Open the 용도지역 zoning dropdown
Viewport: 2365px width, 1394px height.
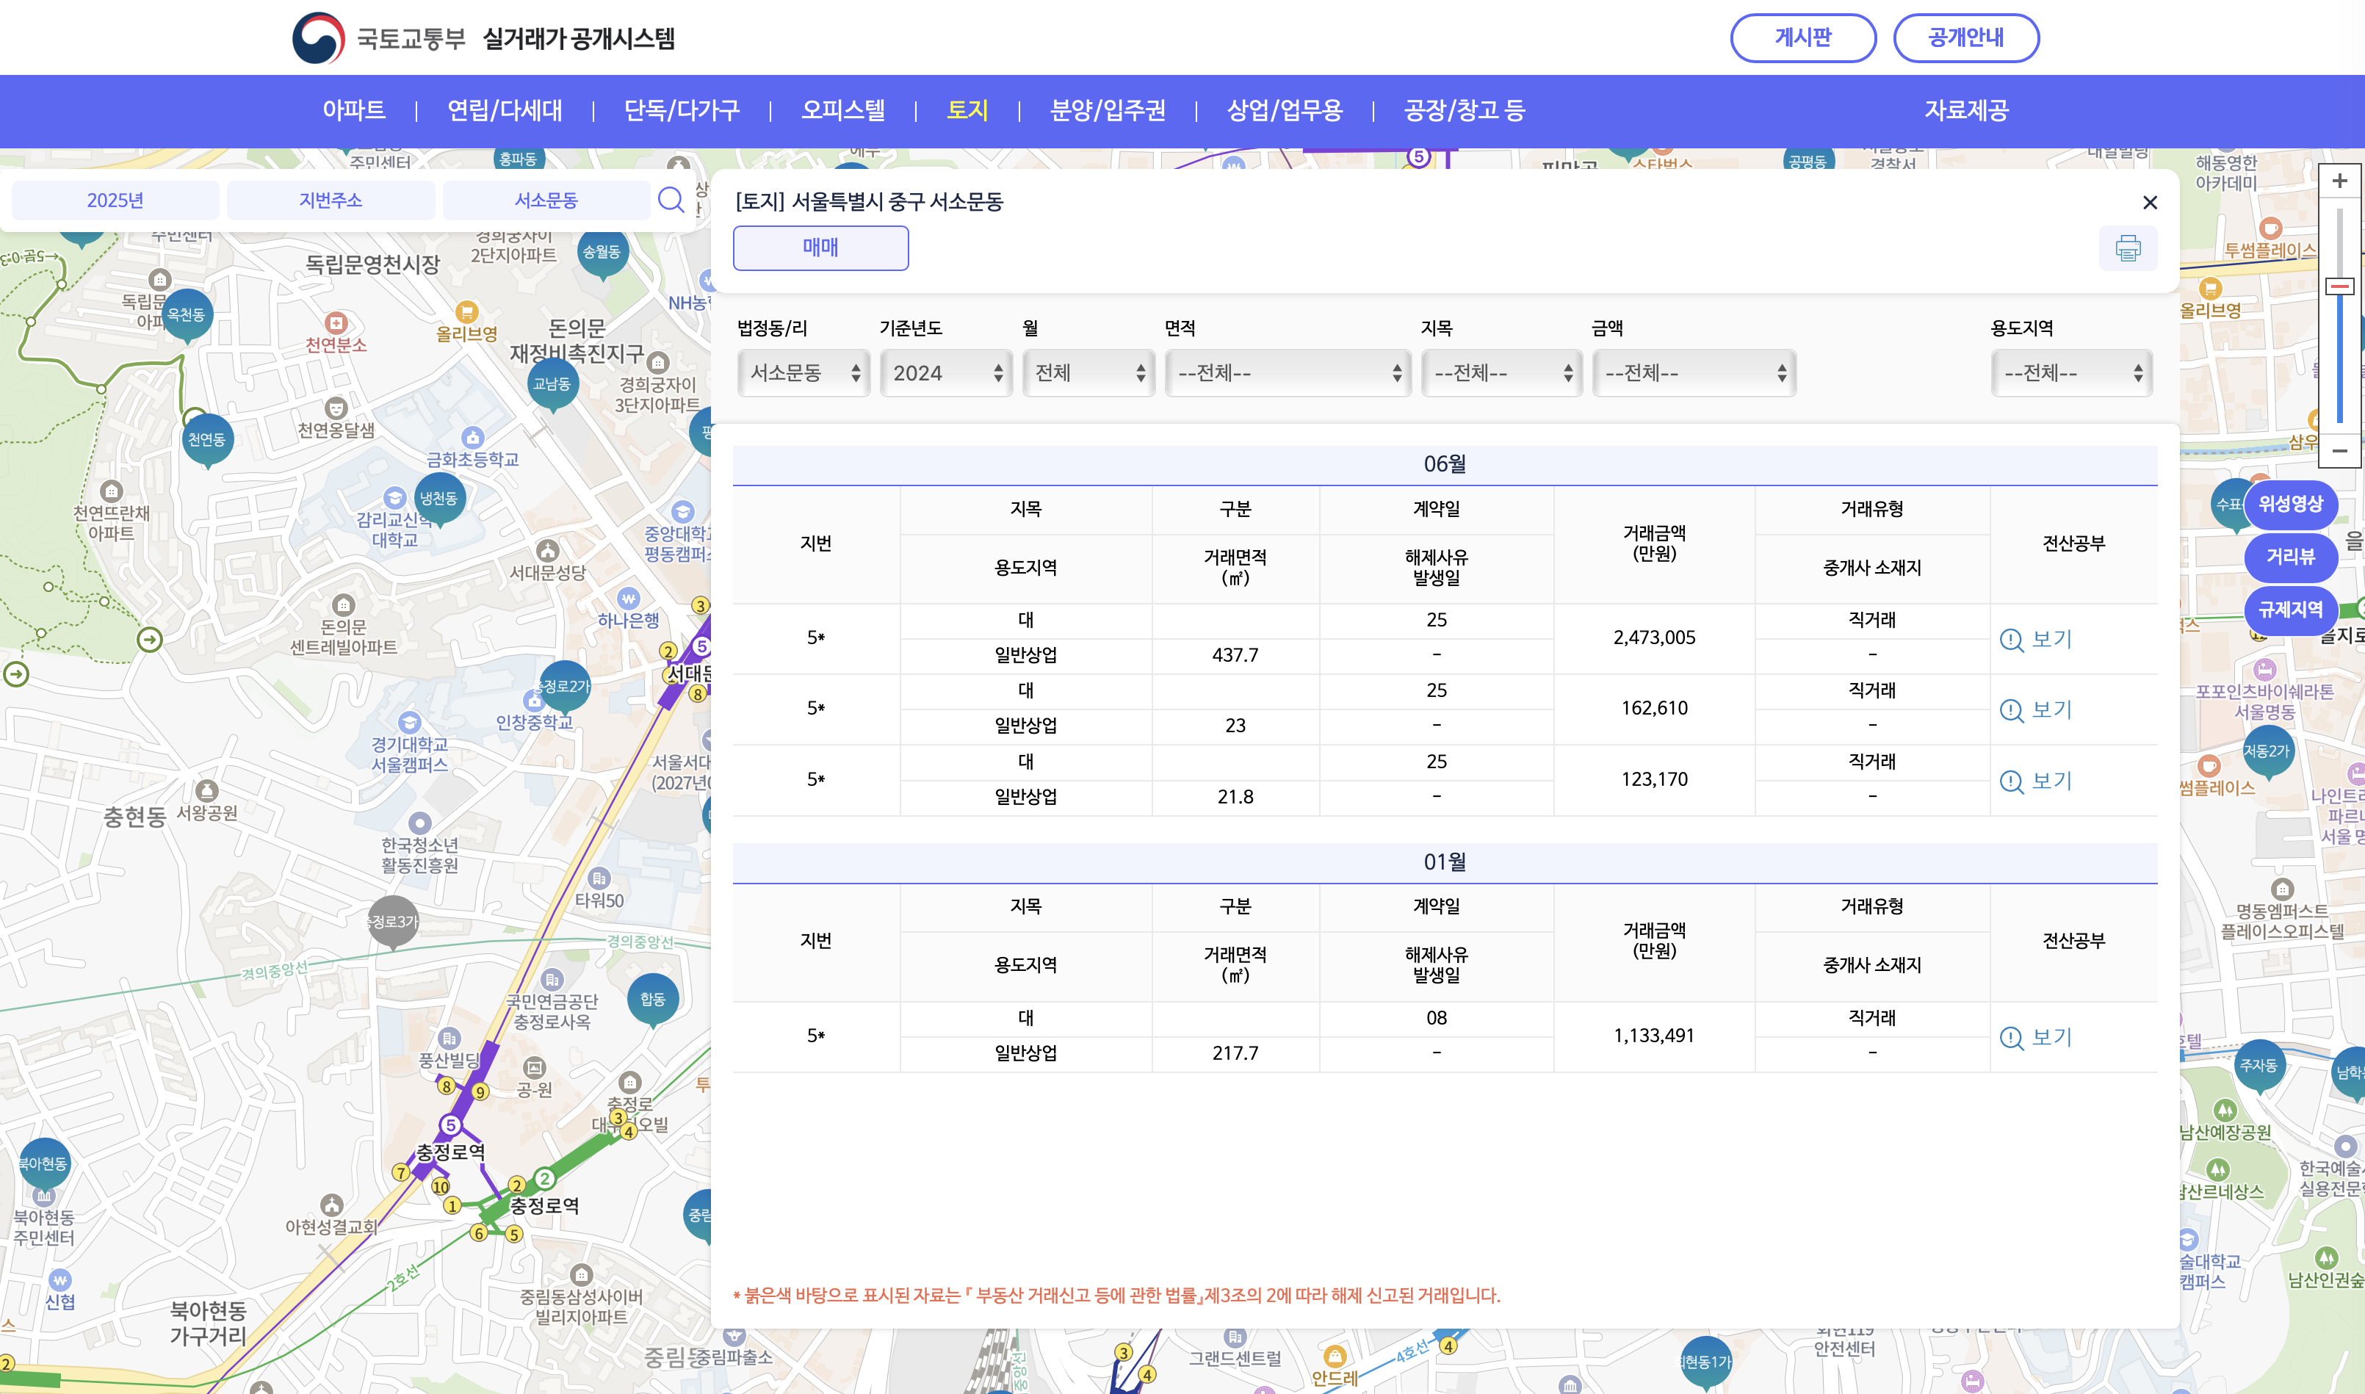2072,373
